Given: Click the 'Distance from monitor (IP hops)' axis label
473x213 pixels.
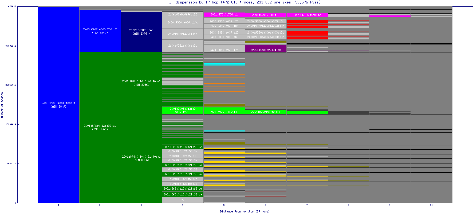Looking at the screenshot, I should click(x=245, y=211).
